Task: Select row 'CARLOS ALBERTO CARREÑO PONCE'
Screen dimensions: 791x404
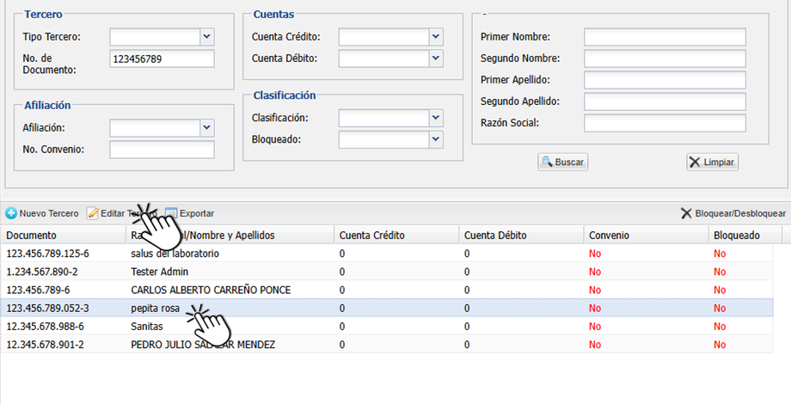Action: [x=387, y=290]
